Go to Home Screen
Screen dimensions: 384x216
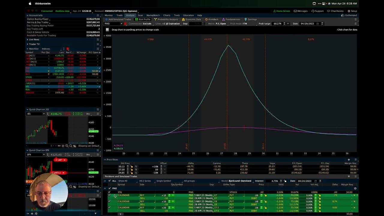pos(281,11)
